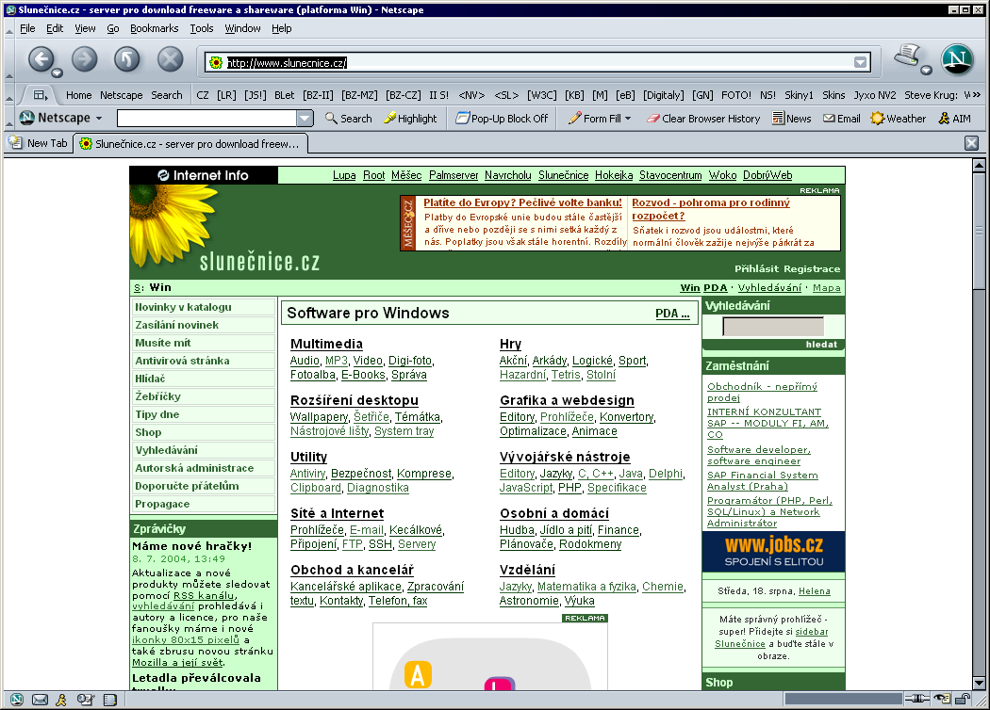Click the New Tab button
The image size is (990, 710).
pyautogui.click(x=38, y=143)
